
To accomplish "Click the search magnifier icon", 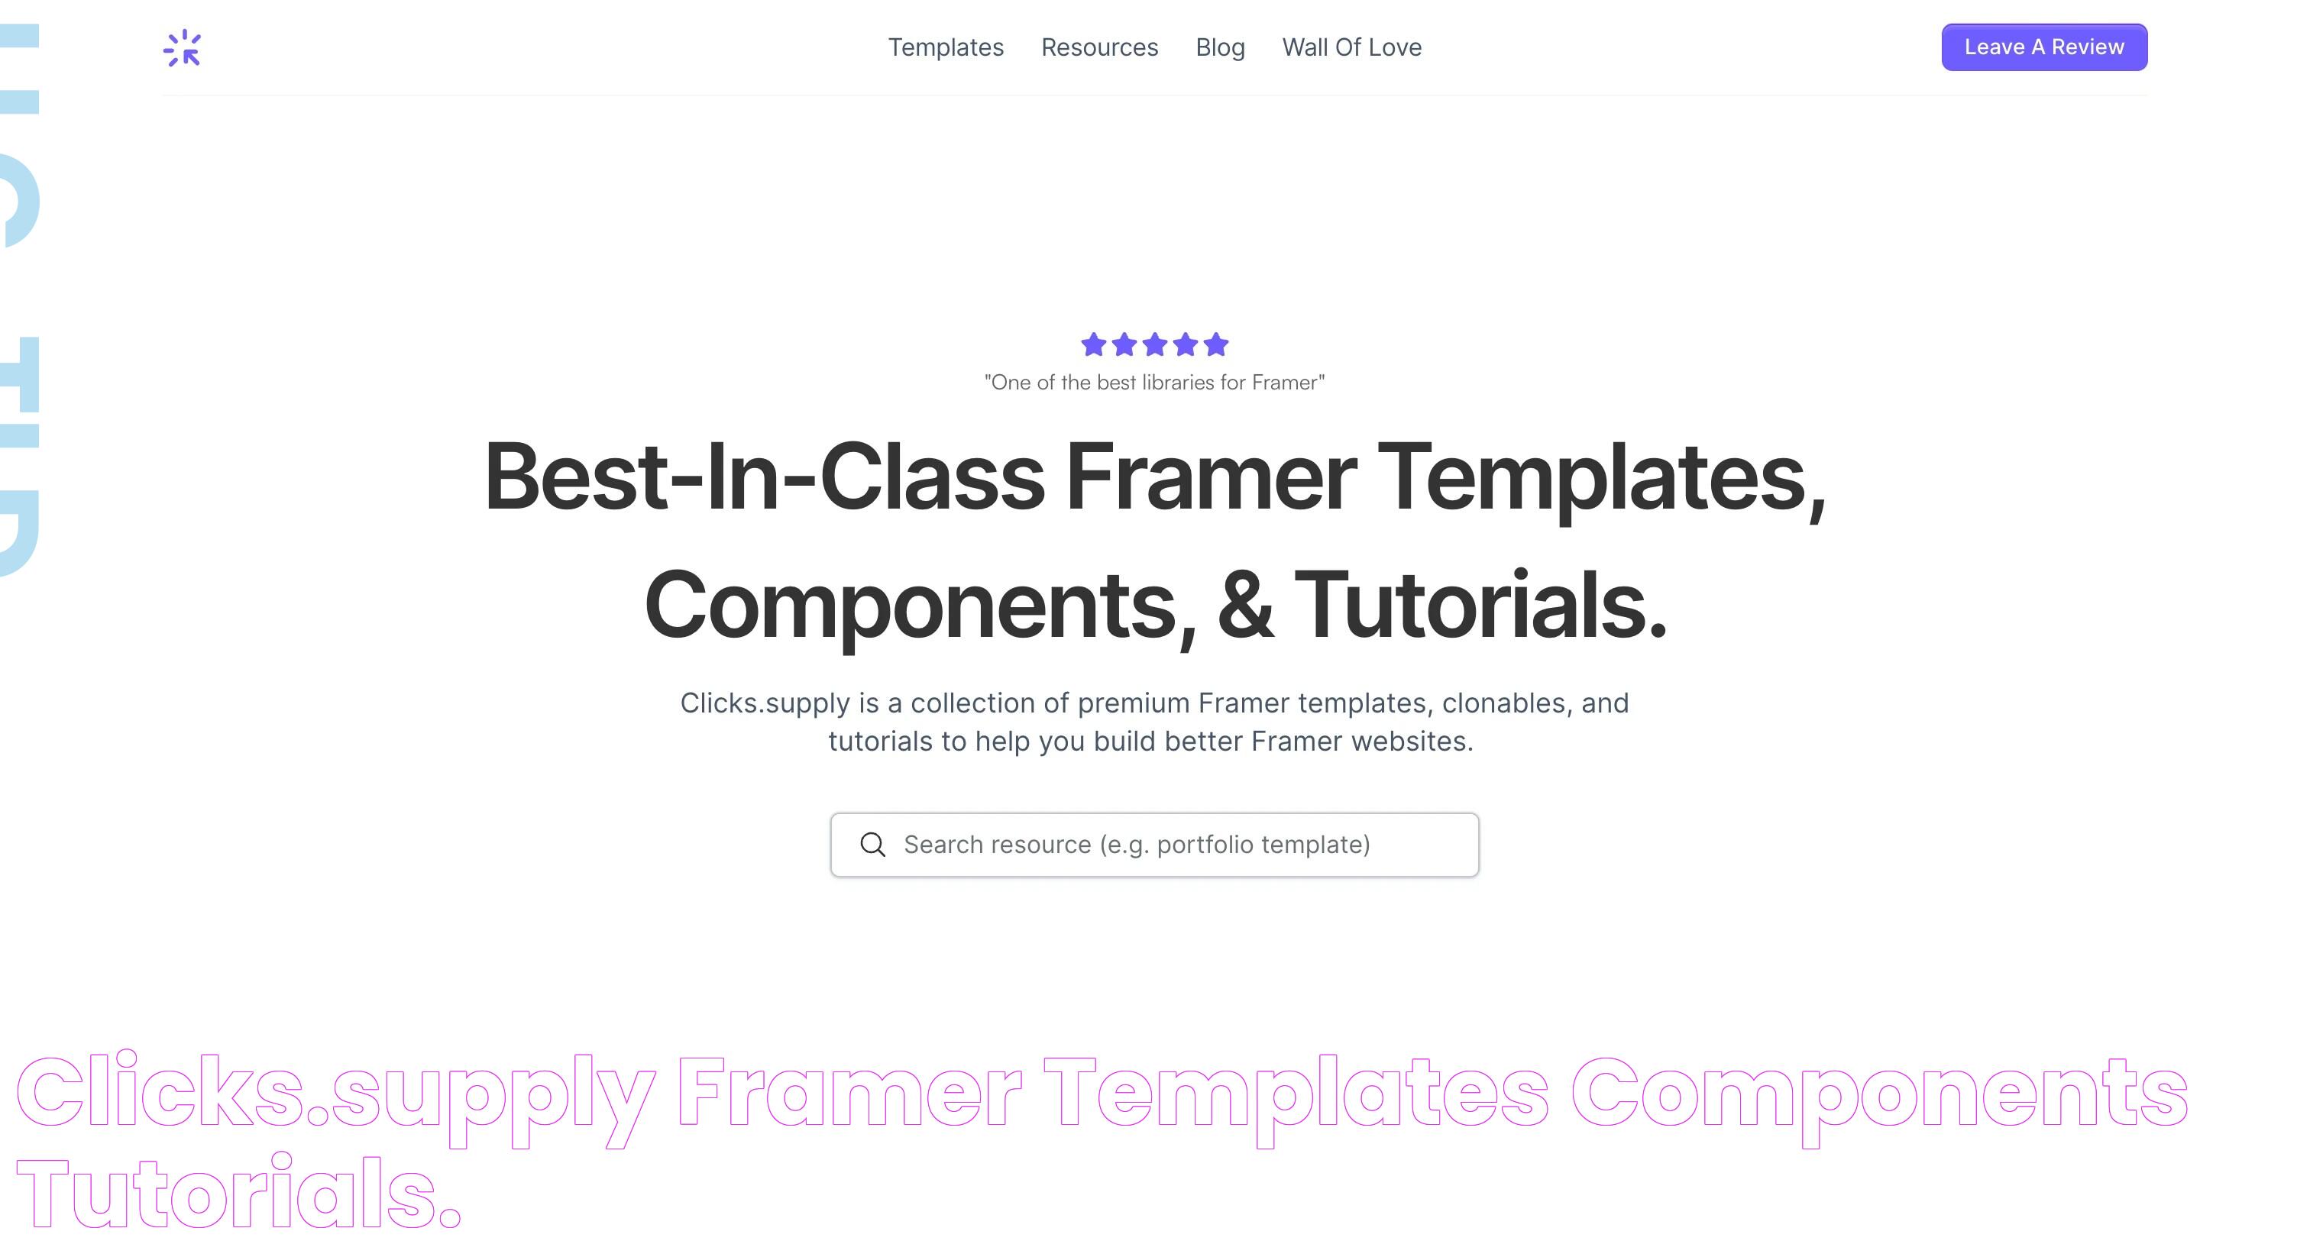I will pos(873,844).
